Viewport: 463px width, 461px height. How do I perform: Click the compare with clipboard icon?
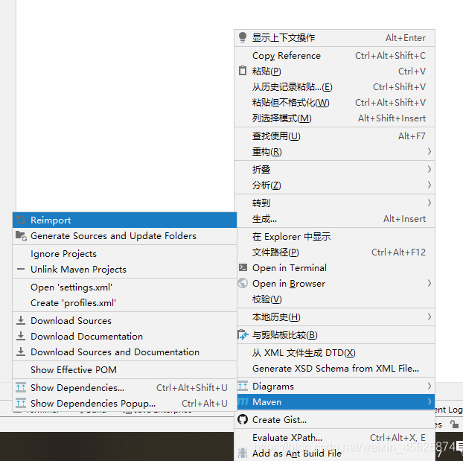point(243,335)
